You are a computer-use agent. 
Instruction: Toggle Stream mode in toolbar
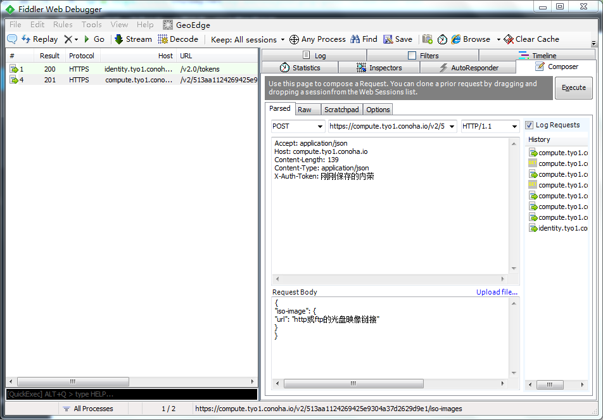133,39
